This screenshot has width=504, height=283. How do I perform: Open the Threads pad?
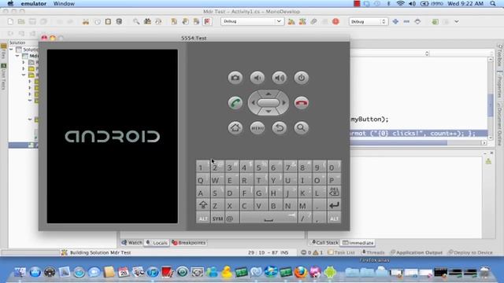point(373,252)
